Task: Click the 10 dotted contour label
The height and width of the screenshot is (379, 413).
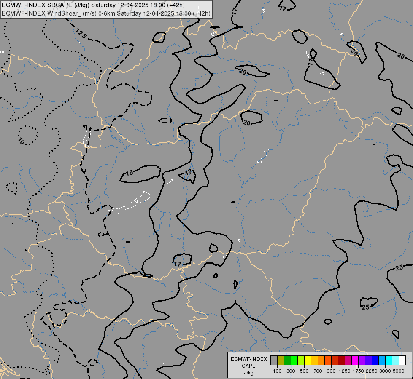Action: click(22, 141)
